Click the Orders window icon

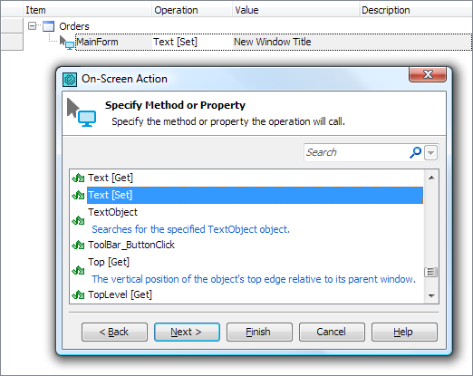[48, 26]
